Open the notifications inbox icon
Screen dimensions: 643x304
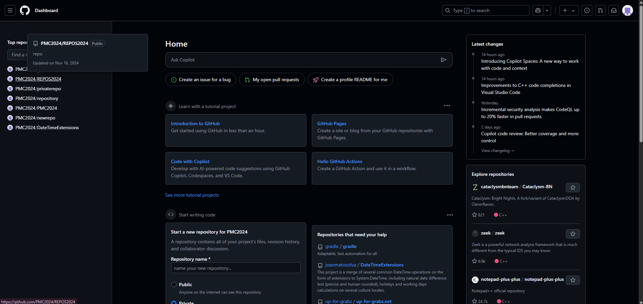(x=613, y=10)
